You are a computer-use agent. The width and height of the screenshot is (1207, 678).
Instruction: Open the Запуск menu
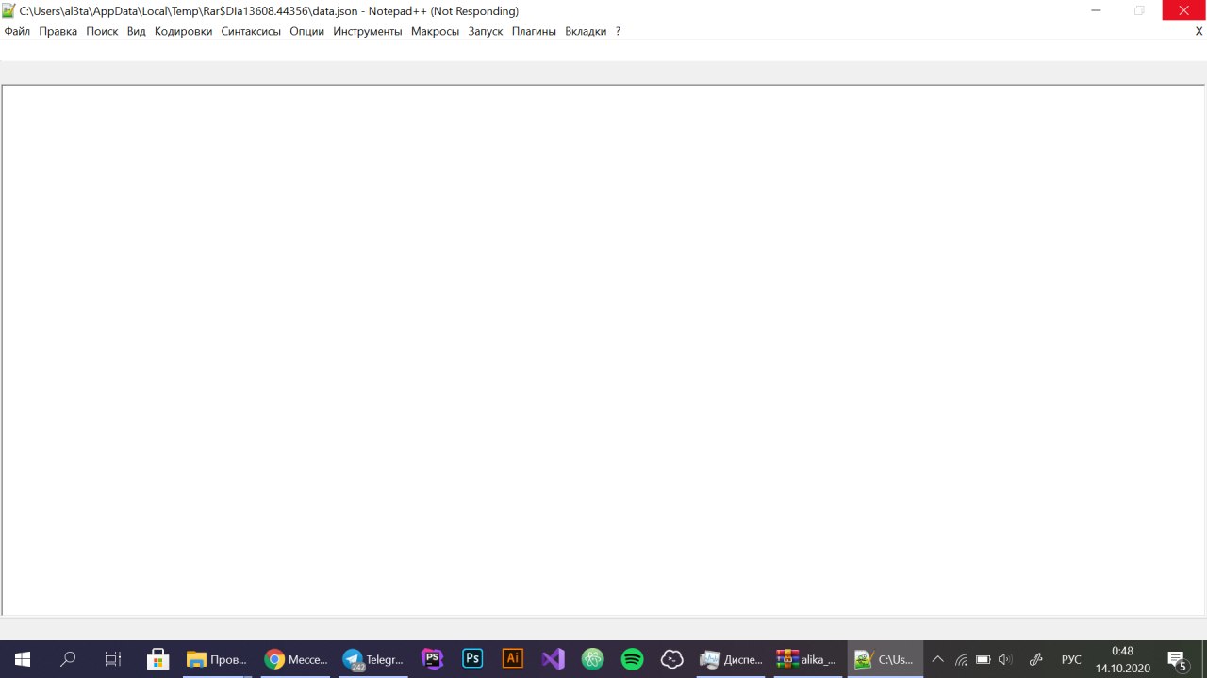[486, 31]
